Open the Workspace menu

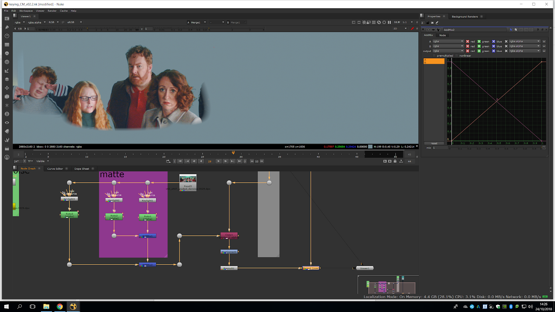26,11
